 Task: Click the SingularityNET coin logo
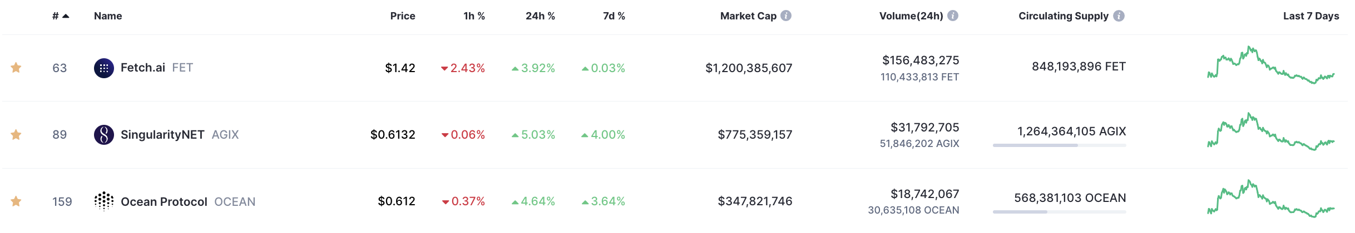point(104,135)
